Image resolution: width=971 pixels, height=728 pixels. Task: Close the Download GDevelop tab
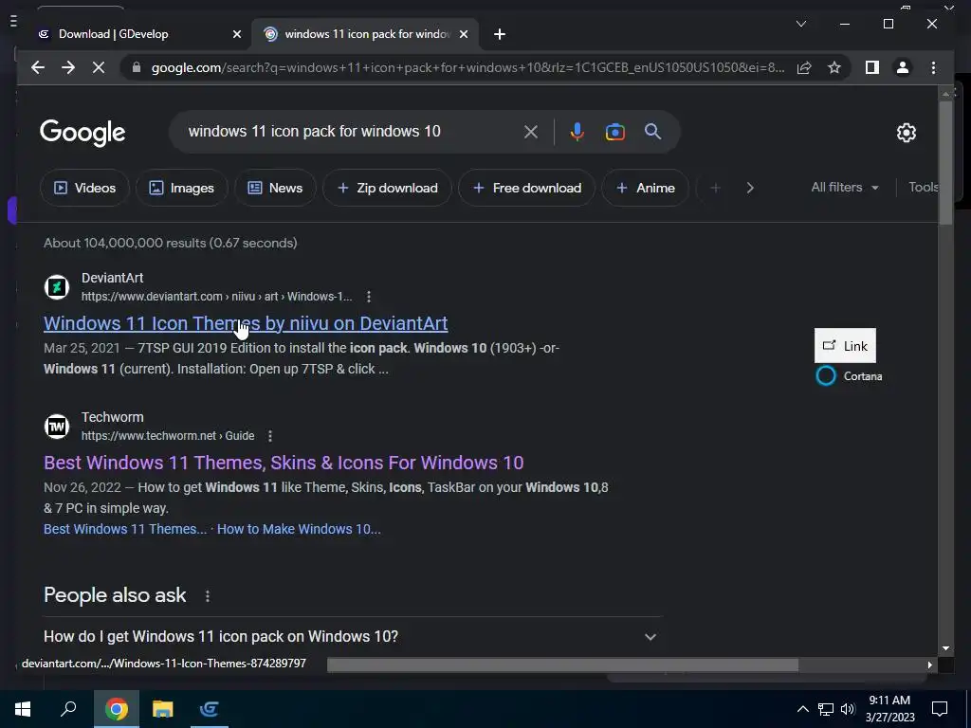click(x=236, y=34)
